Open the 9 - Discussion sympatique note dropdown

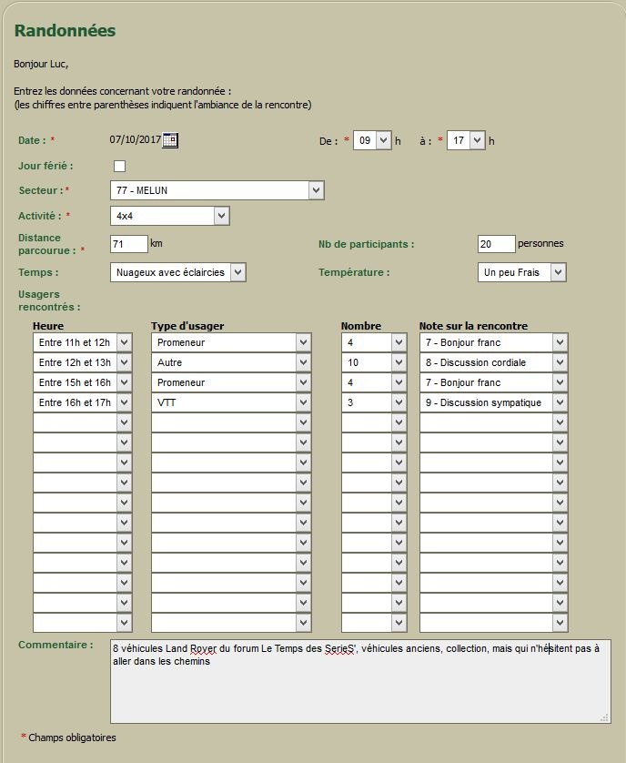point(494,402)
